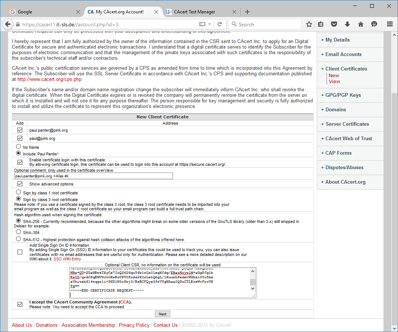Viewport: 398px width, 332px height.
Task: Uncheck the paul@pink.org address checkbox
Action: pos(20,138)
